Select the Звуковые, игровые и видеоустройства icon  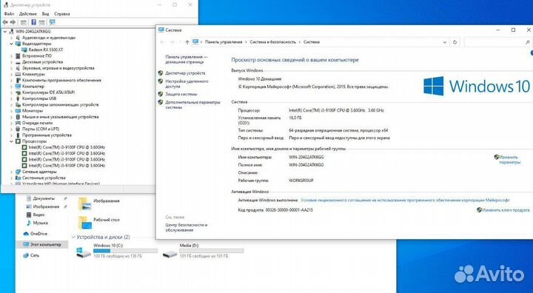18,68
